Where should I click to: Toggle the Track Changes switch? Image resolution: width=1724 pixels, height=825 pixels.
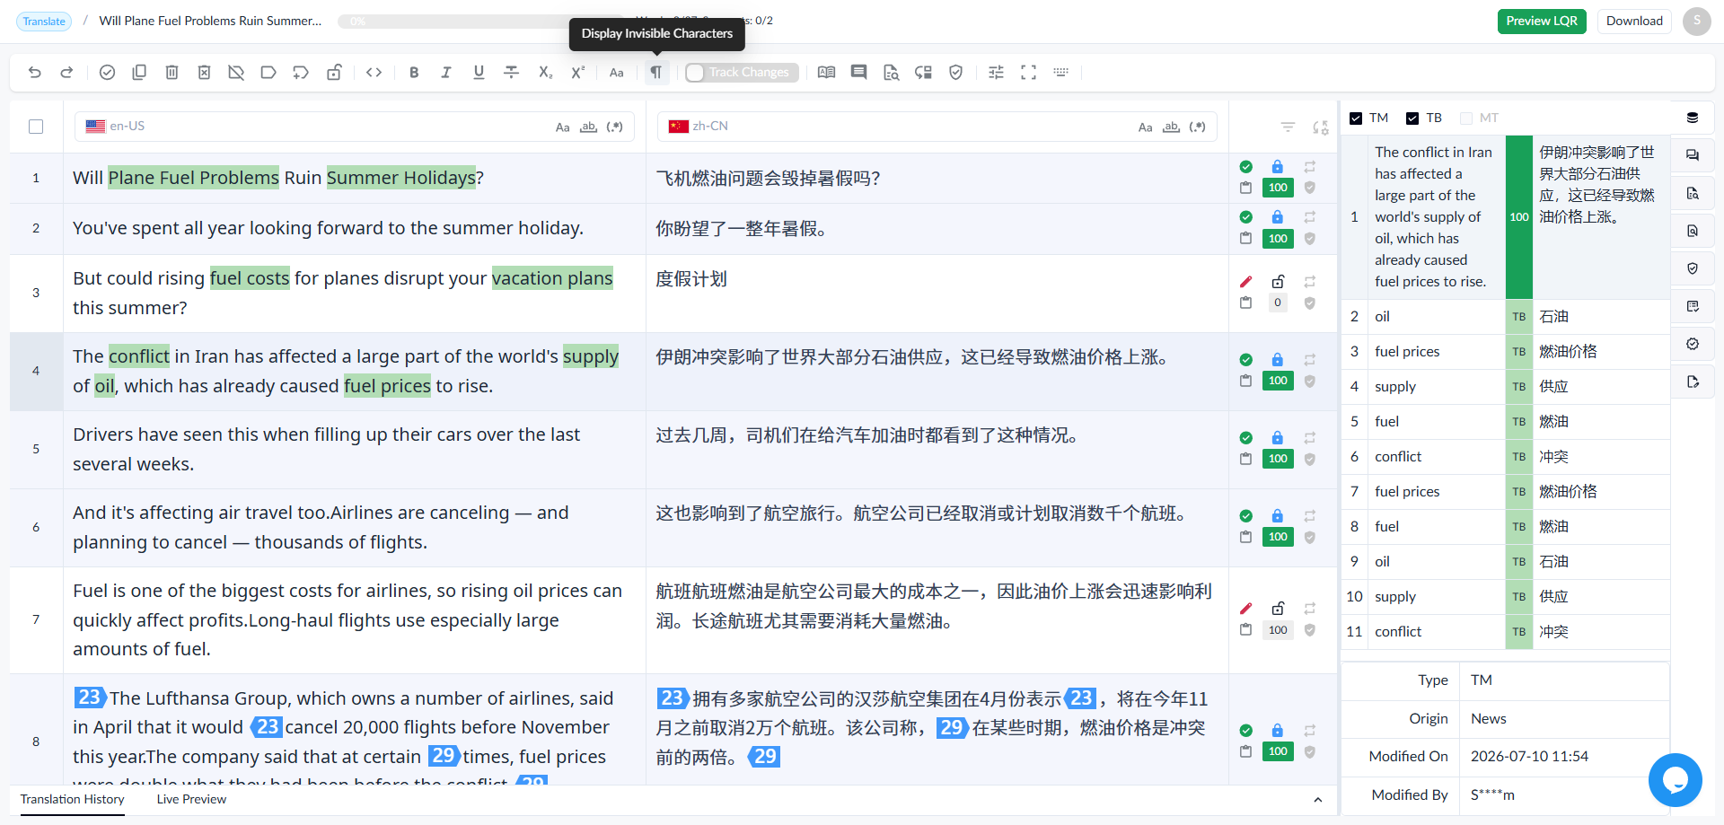pos(741,73)
